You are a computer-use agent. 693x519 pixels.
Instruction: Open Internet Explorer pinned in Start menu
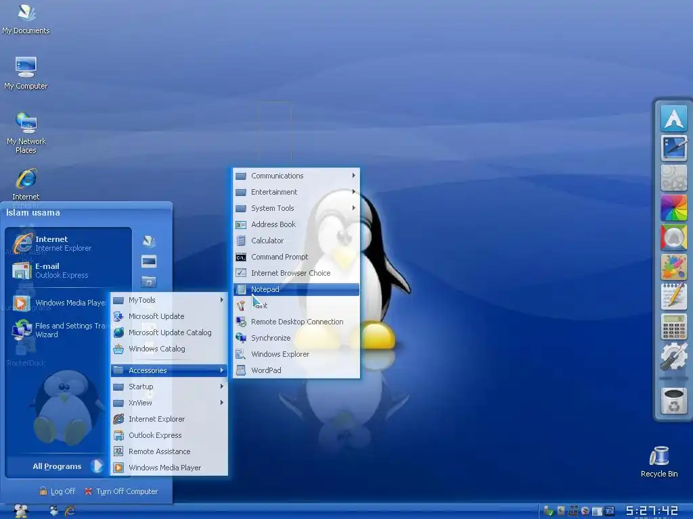click(x=68, y=243)
